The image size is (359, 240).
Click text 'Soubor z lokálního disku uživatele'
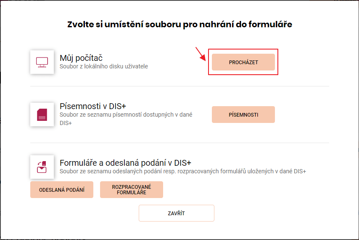pyautogui.click(x=104, y=67)
